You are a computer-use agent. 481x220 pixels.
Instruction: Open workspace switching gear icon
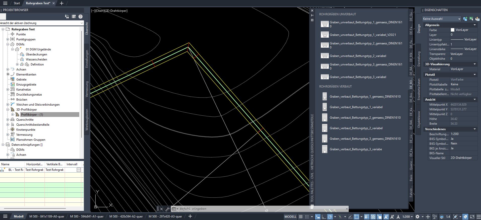point(418,216)
